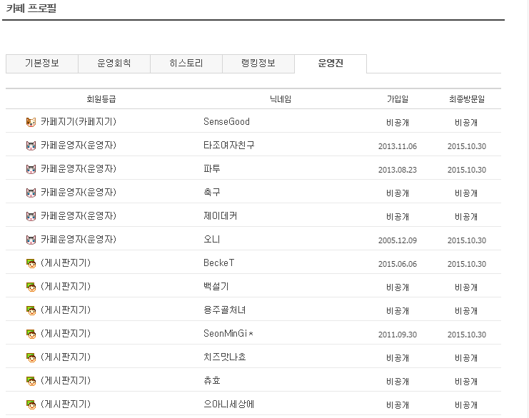Click 카페지기(카페지기) grade text
Screen dimensions: 529x418
click(x=79, y=122)
